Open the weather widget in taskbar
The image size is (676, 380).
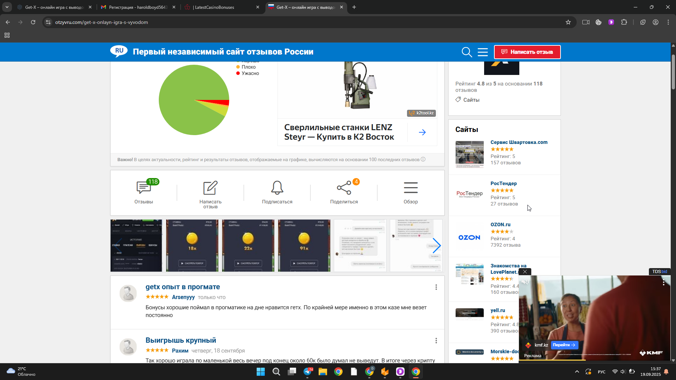[21, 372]
